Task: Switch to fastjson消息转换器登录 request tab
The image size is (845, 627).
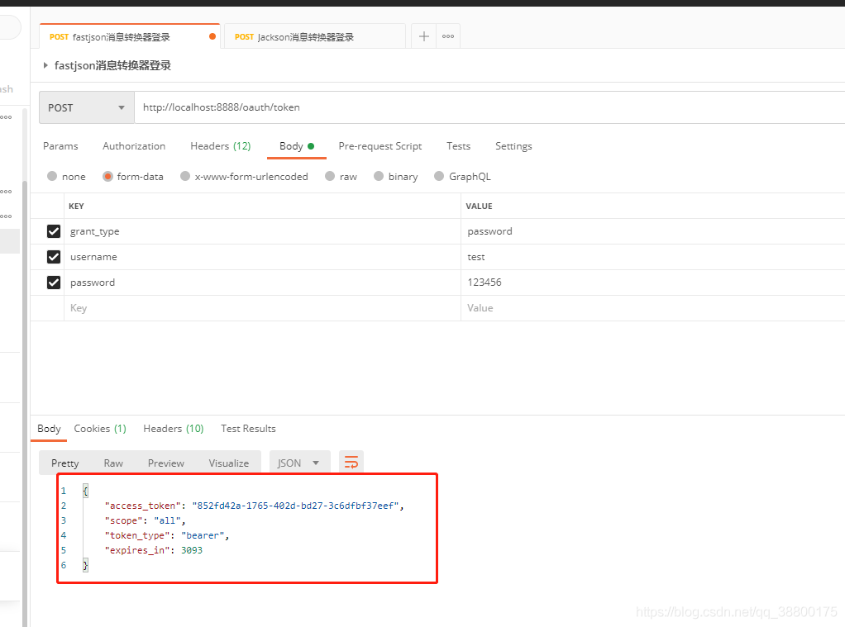Action: tap(129, 36)
